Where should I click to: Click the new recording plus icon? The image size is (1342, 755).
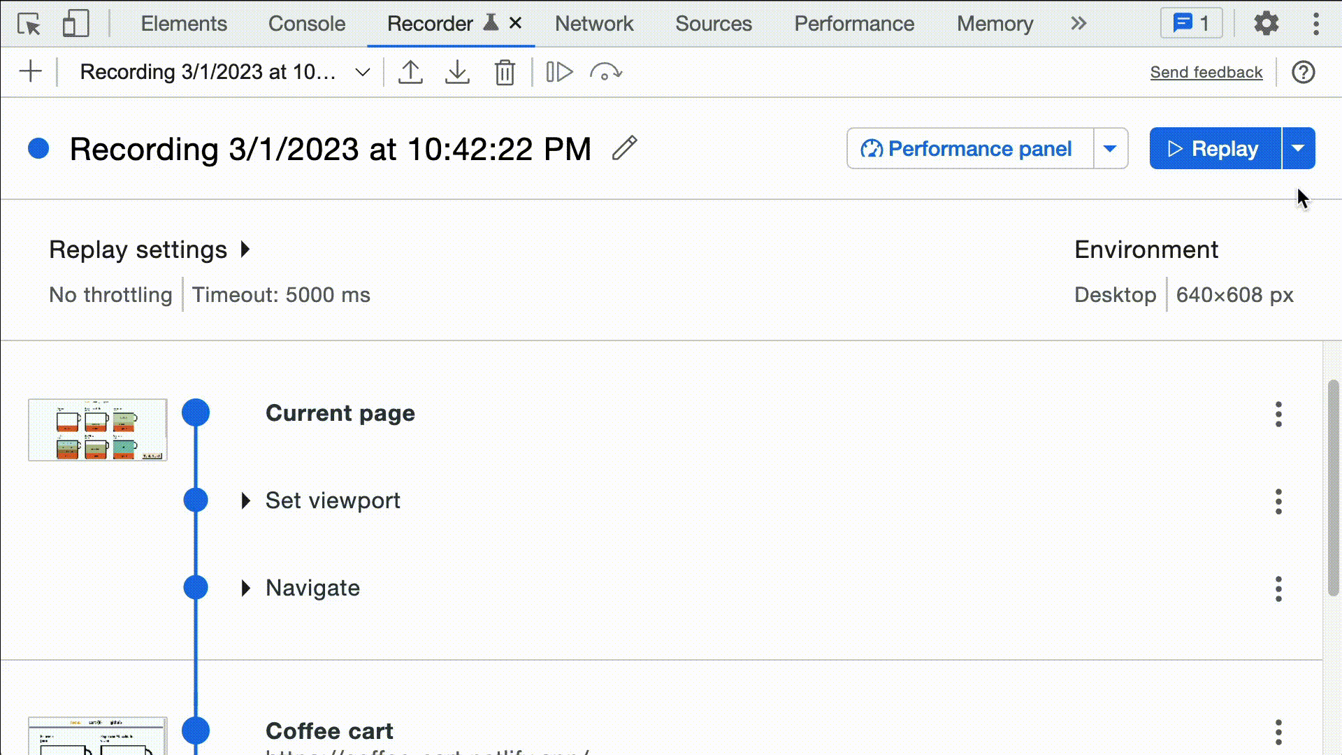pos(31,72)
